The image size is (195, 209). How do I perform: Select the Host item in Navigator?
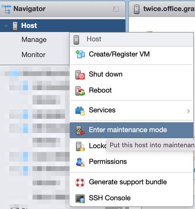tap(63, 26)
